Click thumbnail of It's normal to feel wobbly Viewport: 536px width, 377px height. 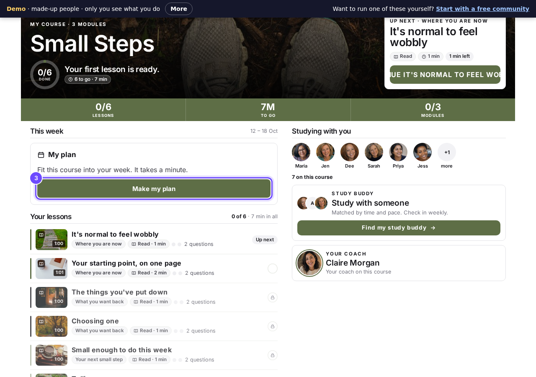tap(52, 240)
